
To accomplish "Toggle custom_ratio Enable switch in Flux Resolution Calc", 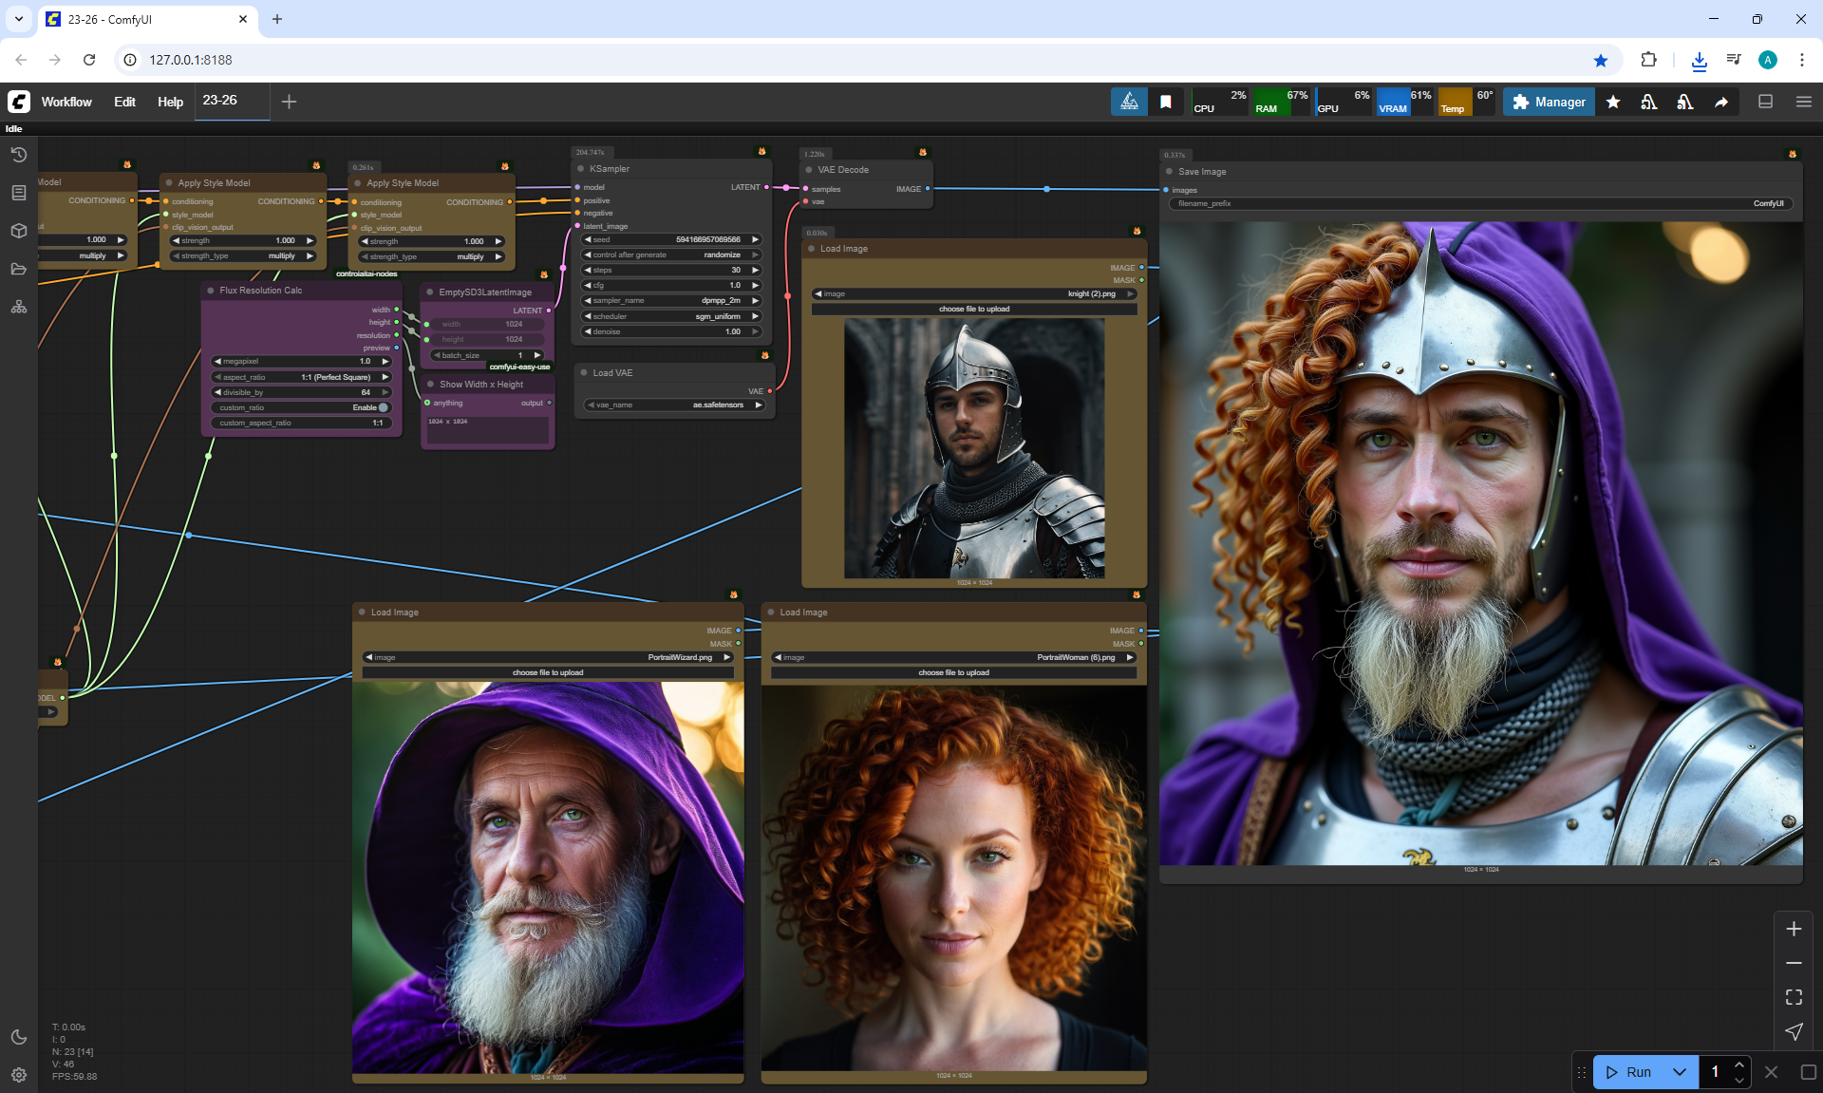I will [383, 407].
